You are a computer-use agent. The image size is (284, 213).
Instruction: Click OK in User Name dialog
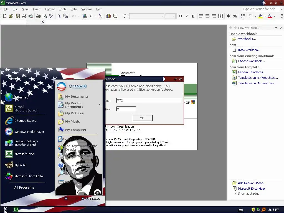[142, 118]
